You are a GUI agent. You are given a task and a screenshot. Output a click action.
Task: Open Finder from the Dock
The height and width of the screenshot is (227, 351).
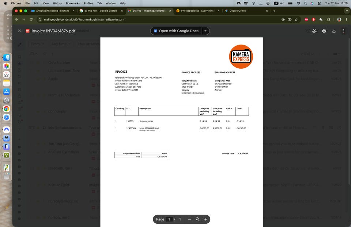[7, 57]
